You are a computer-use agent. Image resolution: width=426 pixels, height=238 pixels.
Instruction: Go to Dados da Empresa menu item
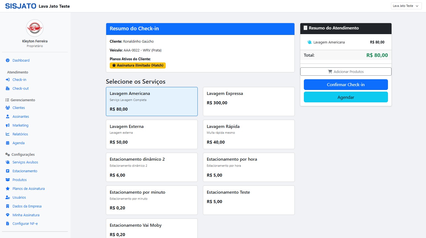27,206
